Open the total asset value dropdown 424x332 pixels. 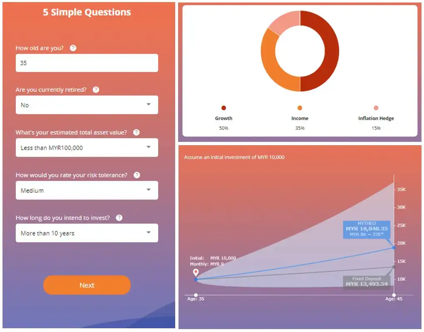point(87,147)
